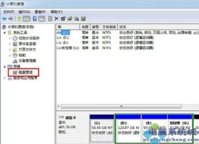The image size is (199, 144).
Task: Click the Forward arrow toolbar icon
Action: (x=11, y=19)
